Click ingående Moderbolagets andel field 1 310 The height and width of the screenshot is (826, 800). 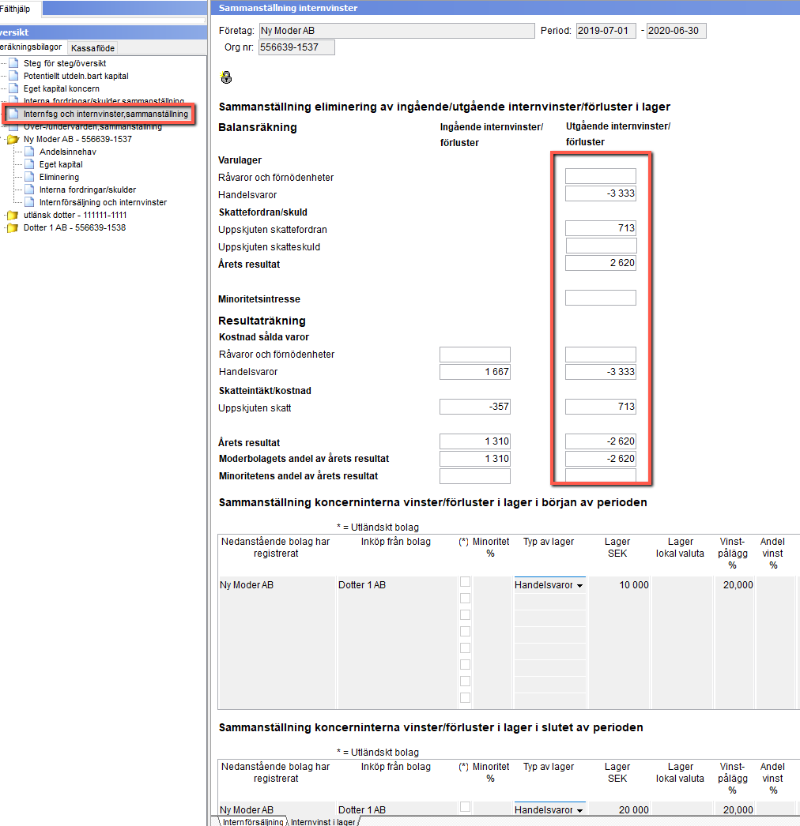[x=475, y=459]
